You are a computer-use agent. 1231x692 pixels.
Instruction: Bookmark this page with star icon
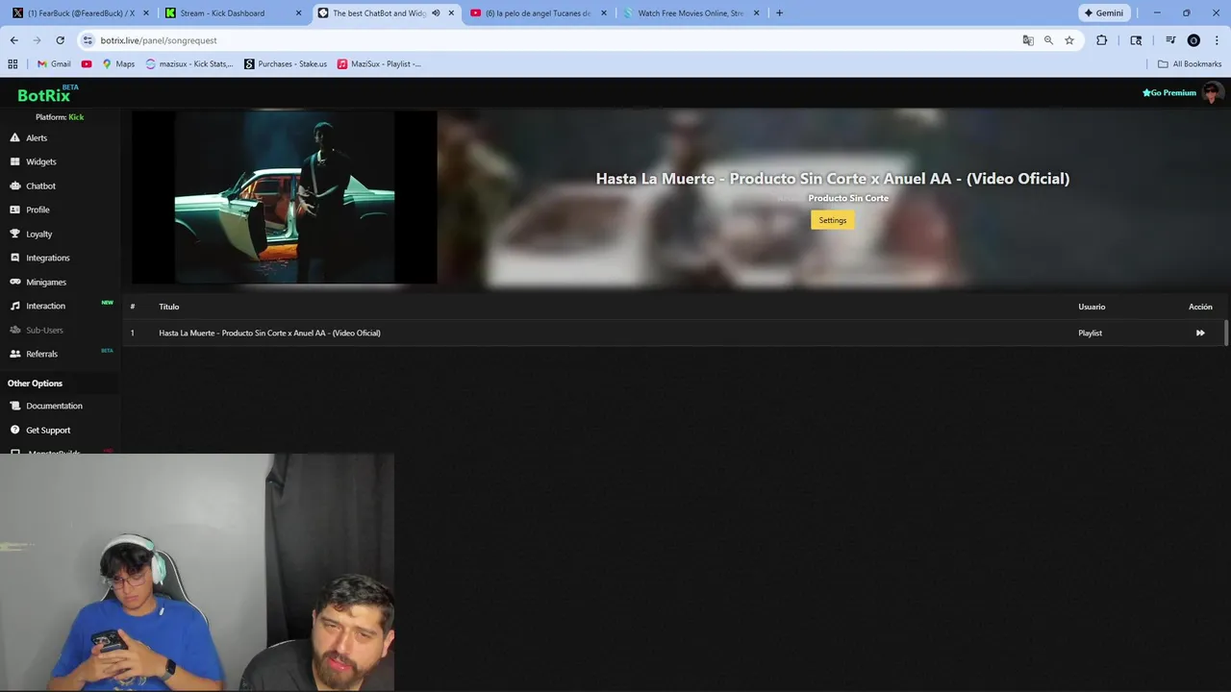pyautogui.click(x=1069, y=40)
